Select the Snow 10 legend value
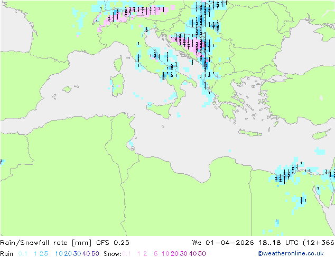 click(x=165, y=254)
